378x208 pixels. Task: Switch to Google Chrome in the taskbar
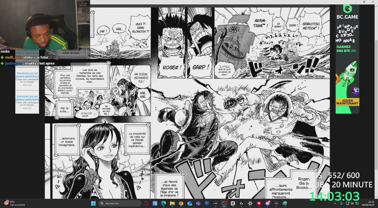tap(181, 203)
